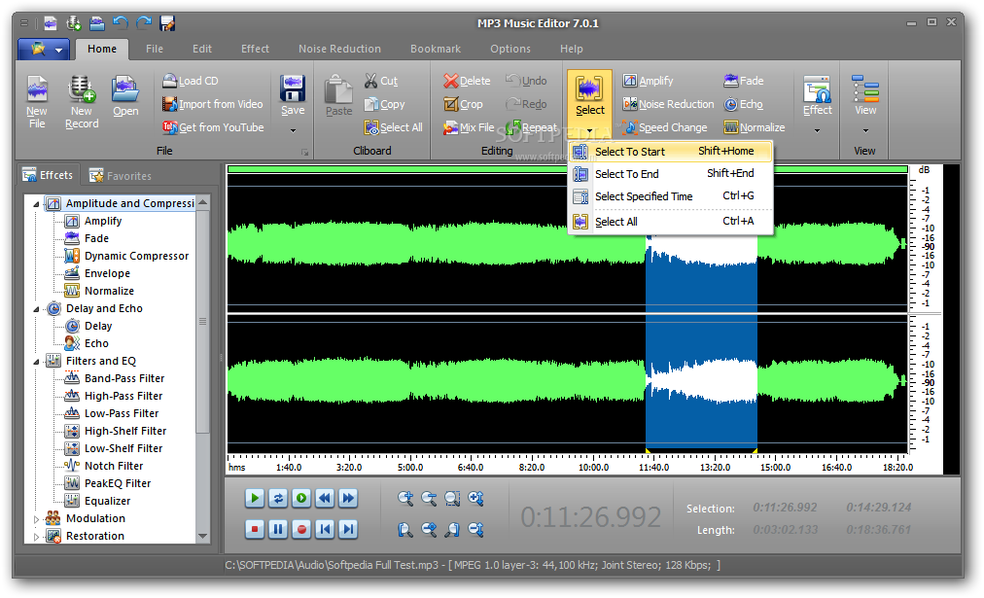This screenshot has height=598, width=984.
Task: Click the File group dialog launcher
Action: point(305,152)
